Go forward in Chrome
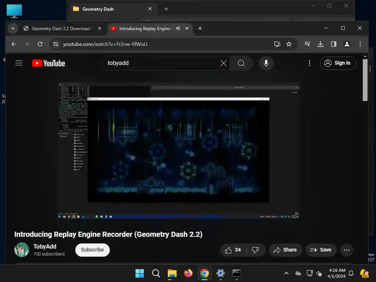The image size is (376, 282). click(26, 44)
